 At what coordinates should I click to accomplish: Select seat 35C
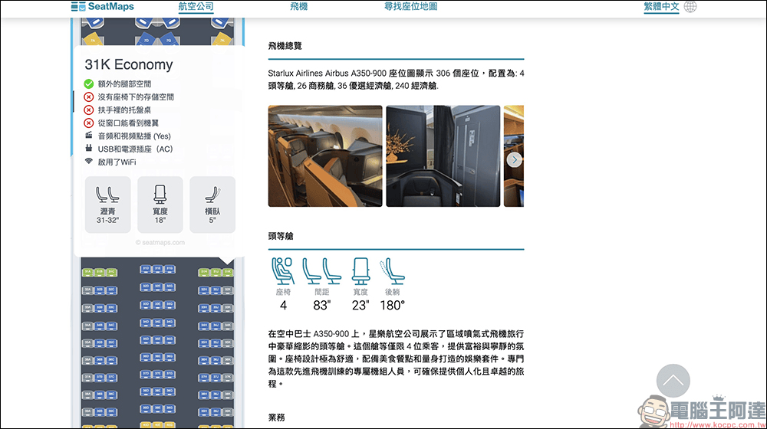pos(111,342)
